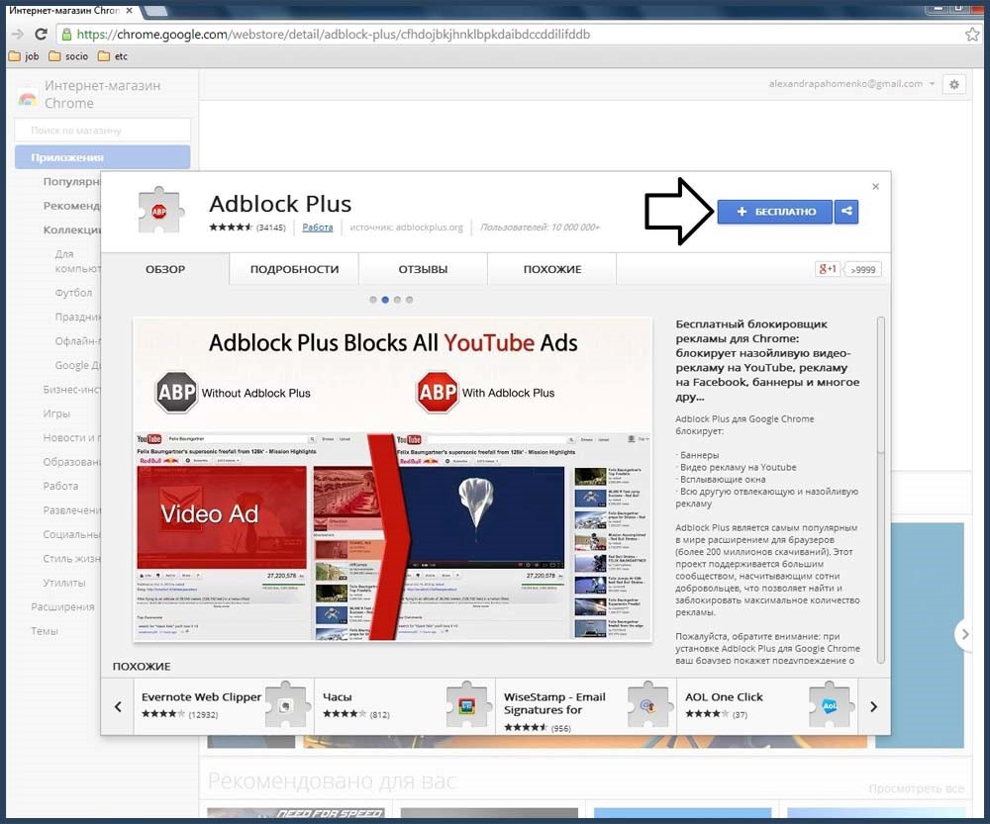Open WiseStamp - Email Signatures extension card
This screenshot has height=824, width=990.
[586, 706]
